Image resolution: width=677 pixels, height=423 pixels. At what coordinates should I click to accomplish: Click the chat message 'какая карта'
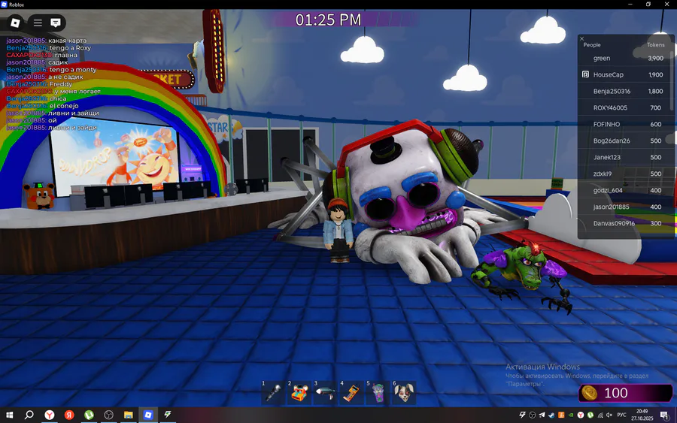68,41
